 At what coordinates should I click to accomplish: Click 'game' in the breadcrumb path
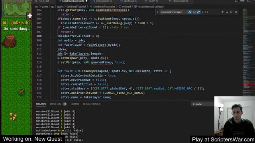[45, 7]
